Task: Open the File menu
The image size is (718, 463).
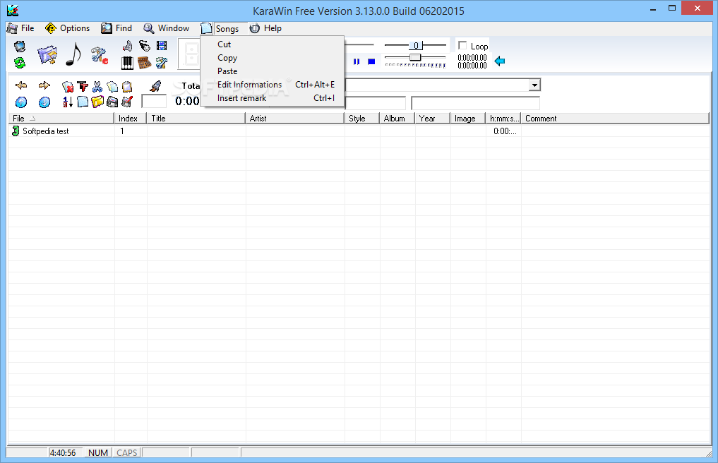Action: coord(21,28)
